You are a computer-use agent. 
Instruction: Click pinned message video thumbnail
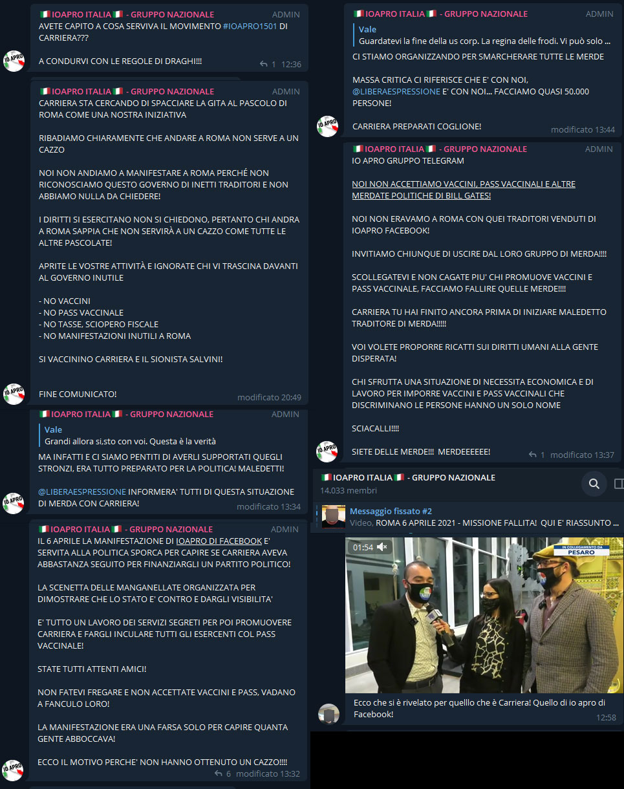click(334, 516)
